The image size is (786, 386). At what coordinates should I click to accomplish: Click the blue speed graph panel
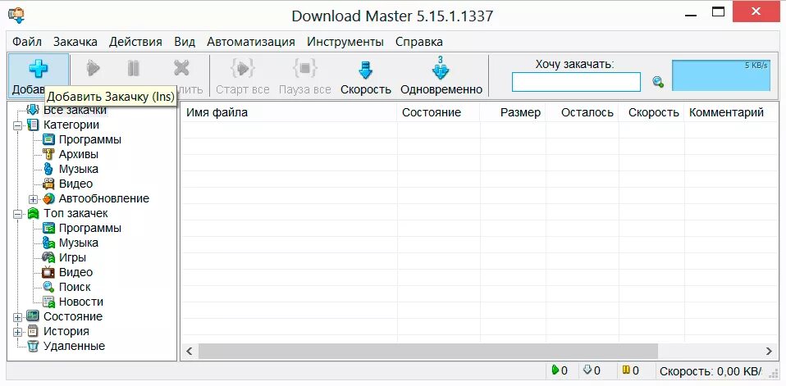click(721, 75)
